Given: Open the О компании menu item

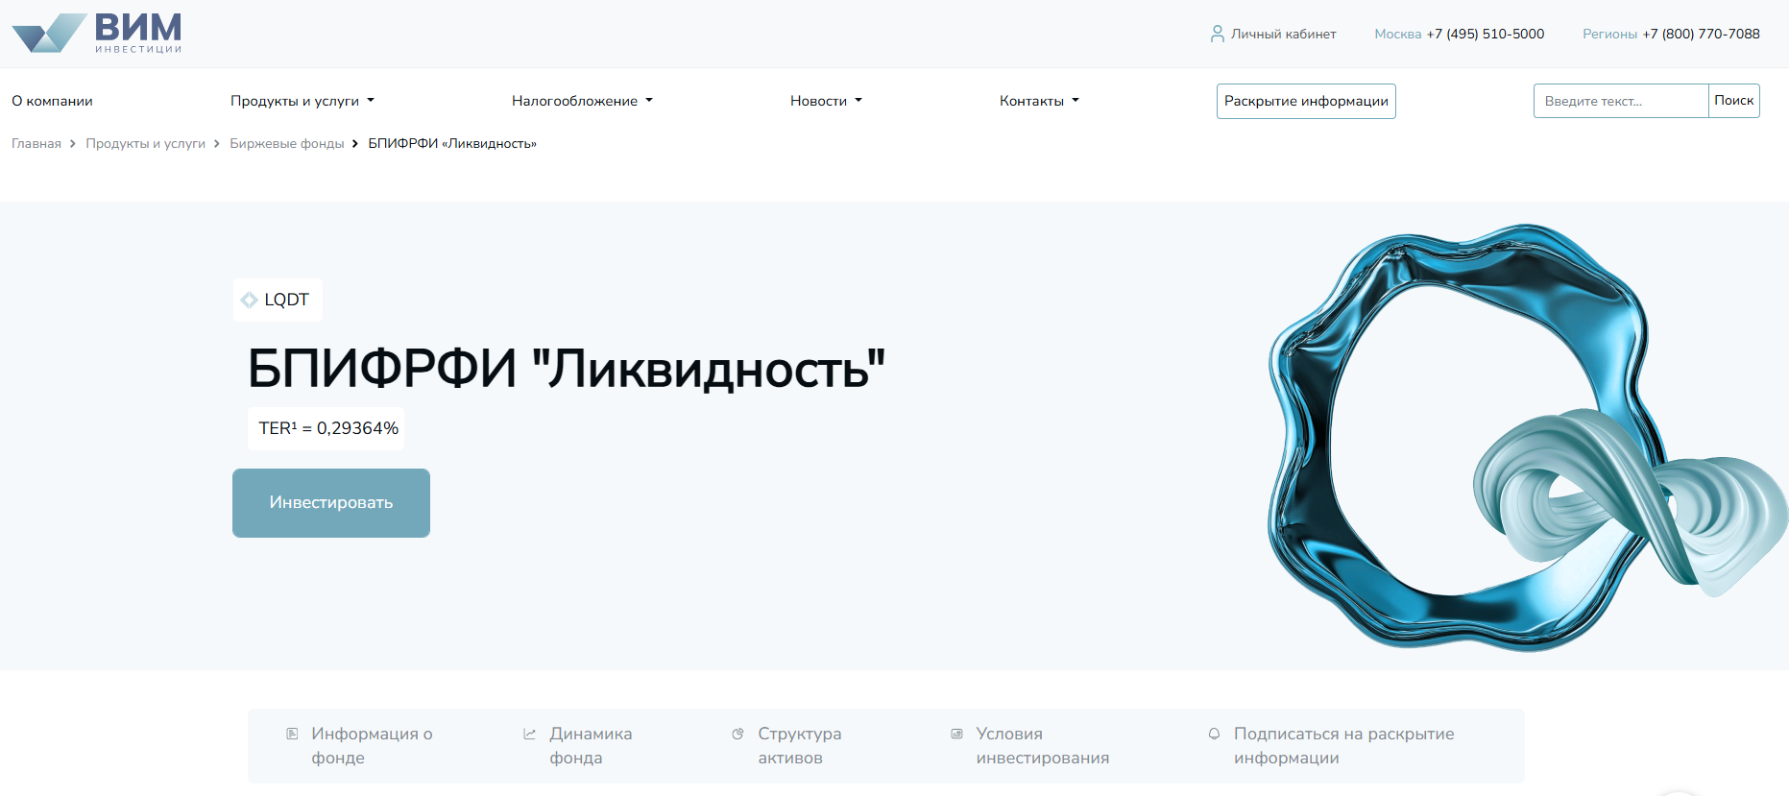Looking at the screenshot, I should pos(52,101).
